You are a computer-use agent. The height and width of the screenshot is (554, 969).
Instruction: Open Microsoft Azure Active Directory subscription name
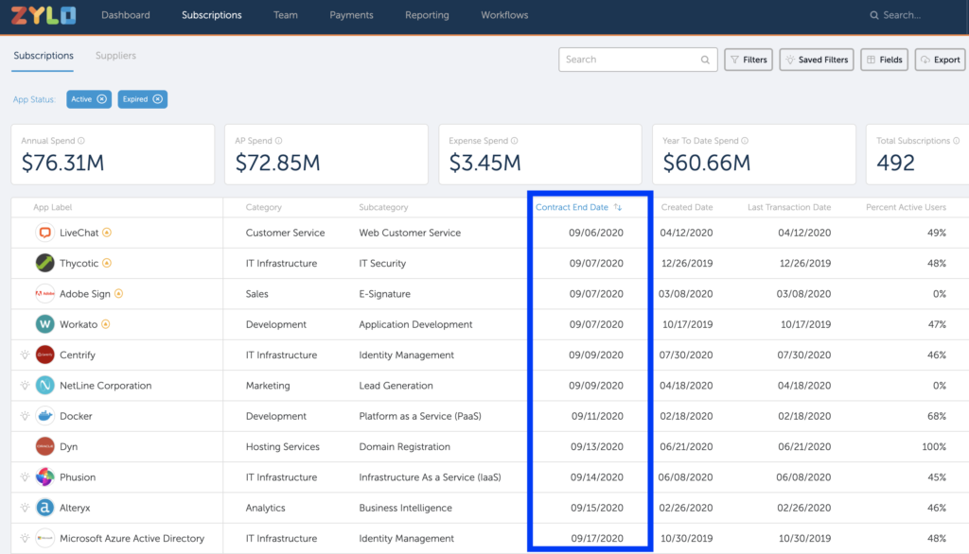click(x=132, y=539)
